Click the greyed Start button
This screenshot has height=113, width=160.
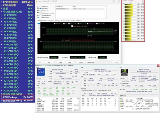pos(40,62)
